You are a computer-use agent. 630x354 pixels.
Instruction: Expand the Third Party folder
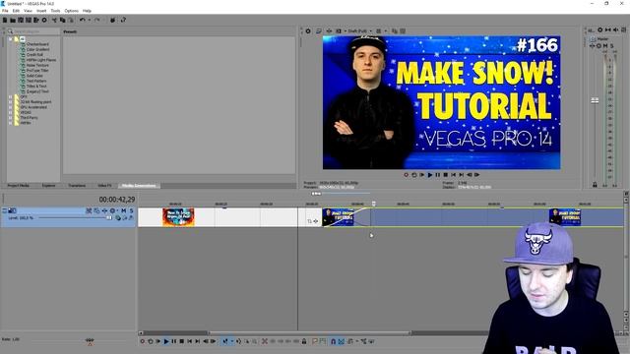(11, 118)
